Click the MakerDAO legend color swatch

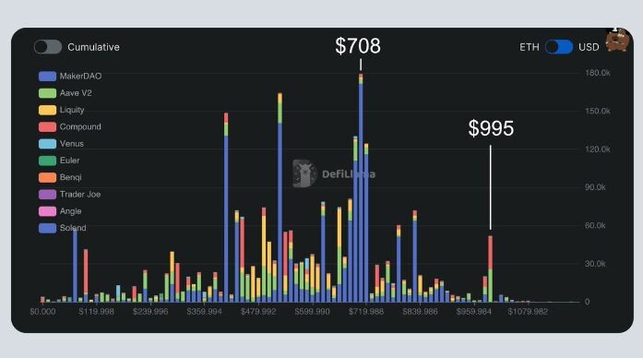[x=47, y=77]
